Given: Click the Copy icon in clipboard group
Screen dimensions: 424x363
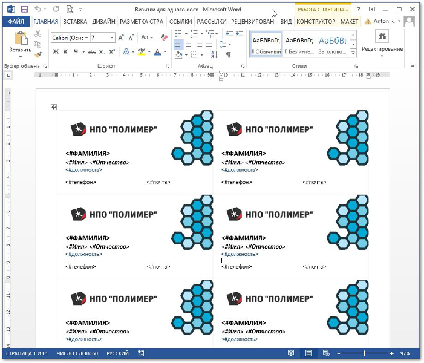Looking at the screenshot, I should click(x=38, y=44).
